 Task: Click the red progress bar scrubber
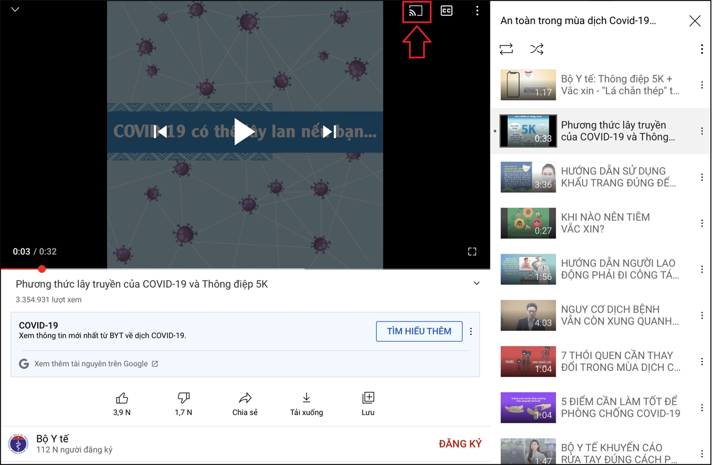tap(42, 269)
